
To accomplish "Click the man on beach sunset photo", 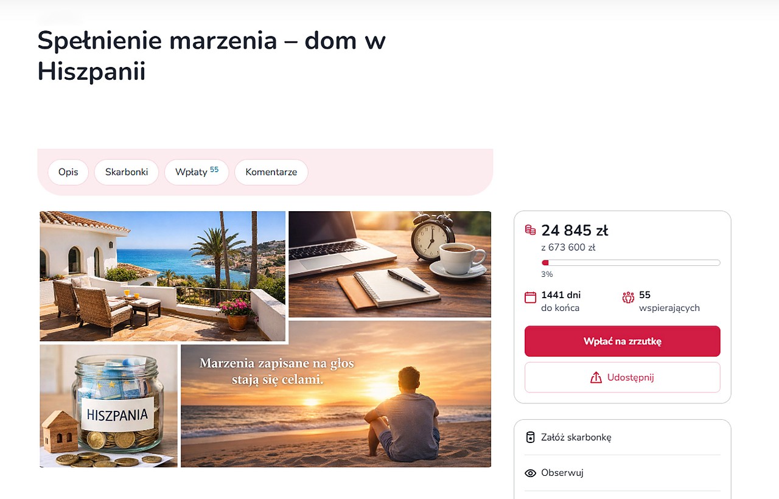I will click(x=336, y=394).
